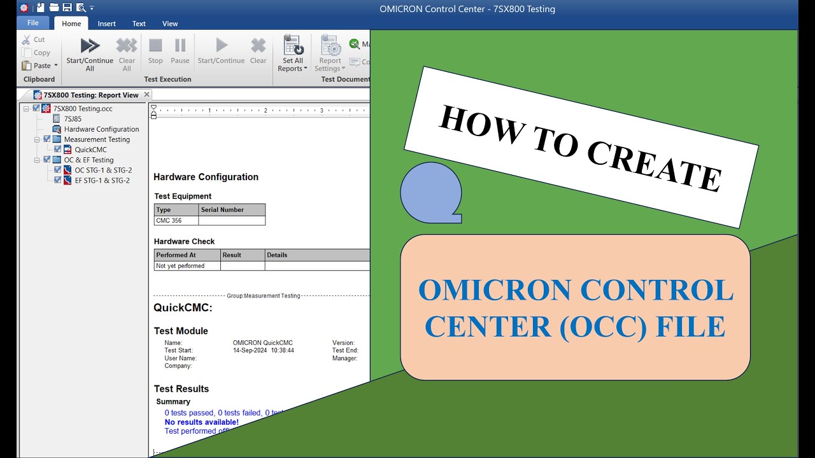
Task: Click the Save quick access icon
Action: pyautogui.click(x=67, y=8)
